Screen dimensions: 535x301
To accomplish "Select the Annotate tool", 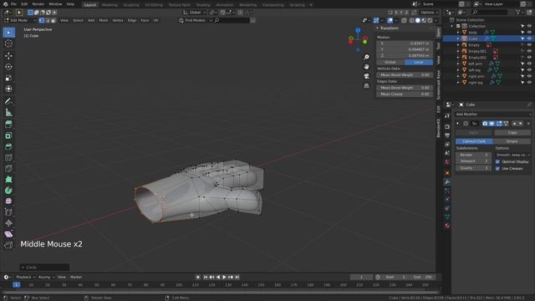I will pyautogui.click(x=8, y=101).
